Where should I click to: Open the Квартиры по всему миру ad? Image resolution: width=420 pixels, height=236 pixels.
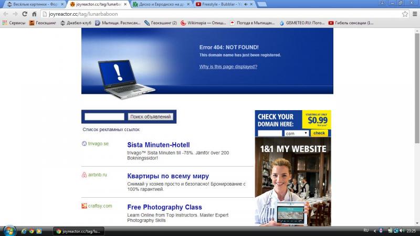[168, 176]
